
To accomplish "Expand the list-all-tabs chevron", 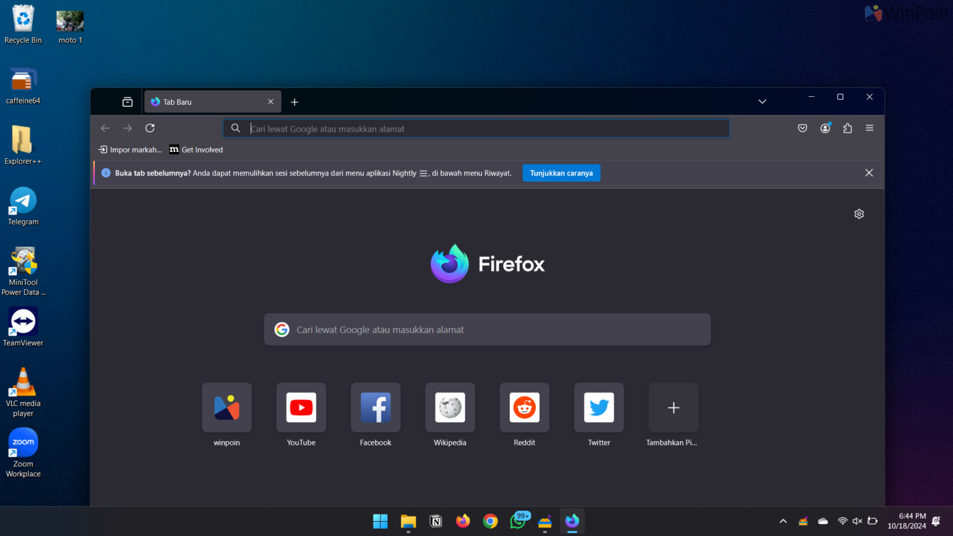I will pos(762,101).
